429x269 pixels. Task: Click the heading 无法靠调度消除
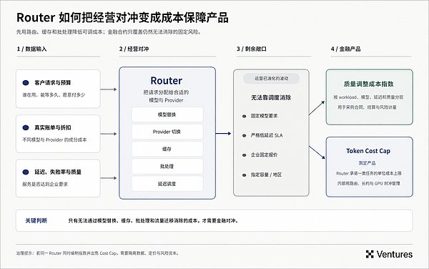(x=271, y=98)
